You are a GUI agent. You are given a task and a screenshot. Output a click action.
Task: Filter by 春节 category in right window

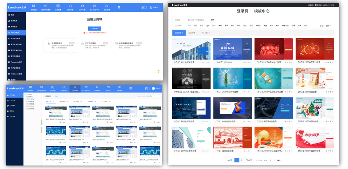[202, 26]
